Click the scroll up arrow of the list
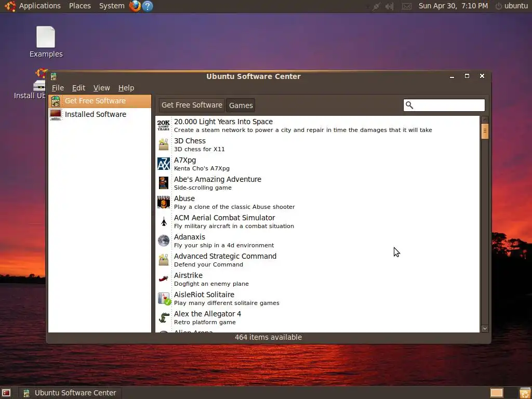The width and height of the screenshot is (532, 399). click(485, 120)
